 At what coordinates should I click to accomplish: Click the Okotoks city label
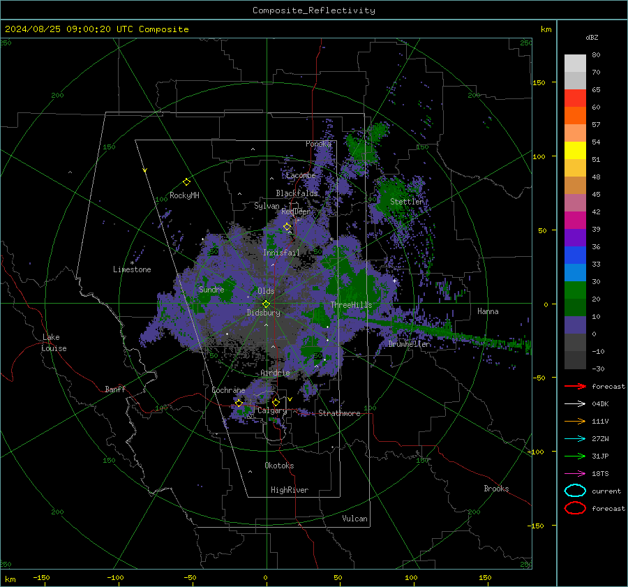(279, 466)
